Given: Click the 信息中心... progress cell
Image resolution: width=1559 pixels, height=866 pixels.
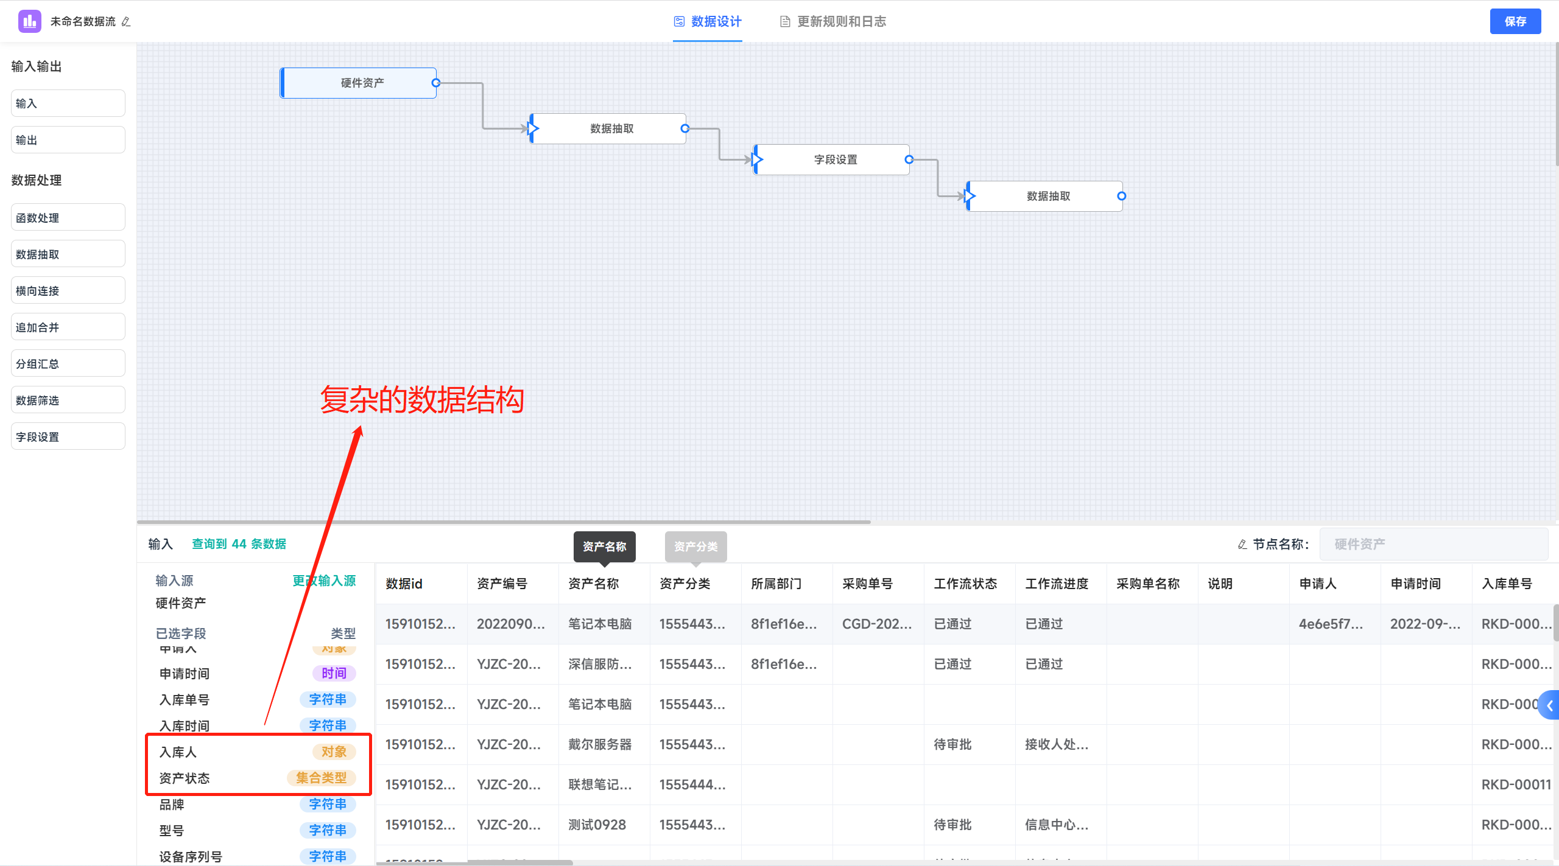Looking at the screenshot, I should (x=1061, y=825).
